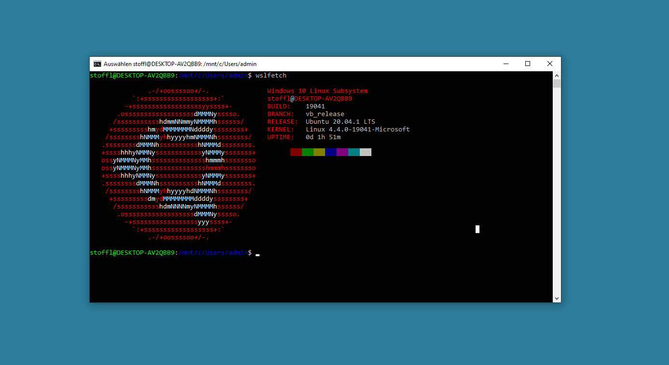Viewport: 669px width, 365px height.
Task: Click the bottom prompt 'stoffl@DESKTOP-AV2QBB9'
Action: 132,253
